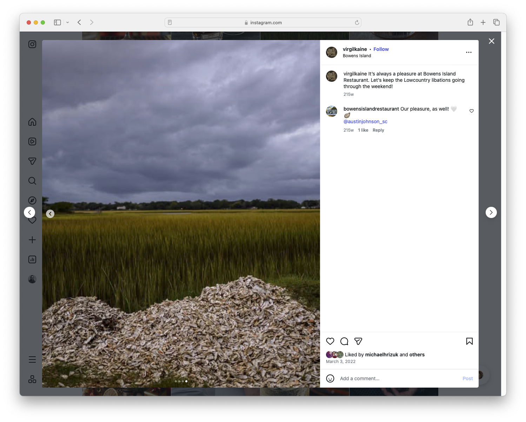Open Direct messages paper plane icon
Image resolution: width=526 pixels, height=422 pixels.
pyautogui.click(x=32, y=161)
